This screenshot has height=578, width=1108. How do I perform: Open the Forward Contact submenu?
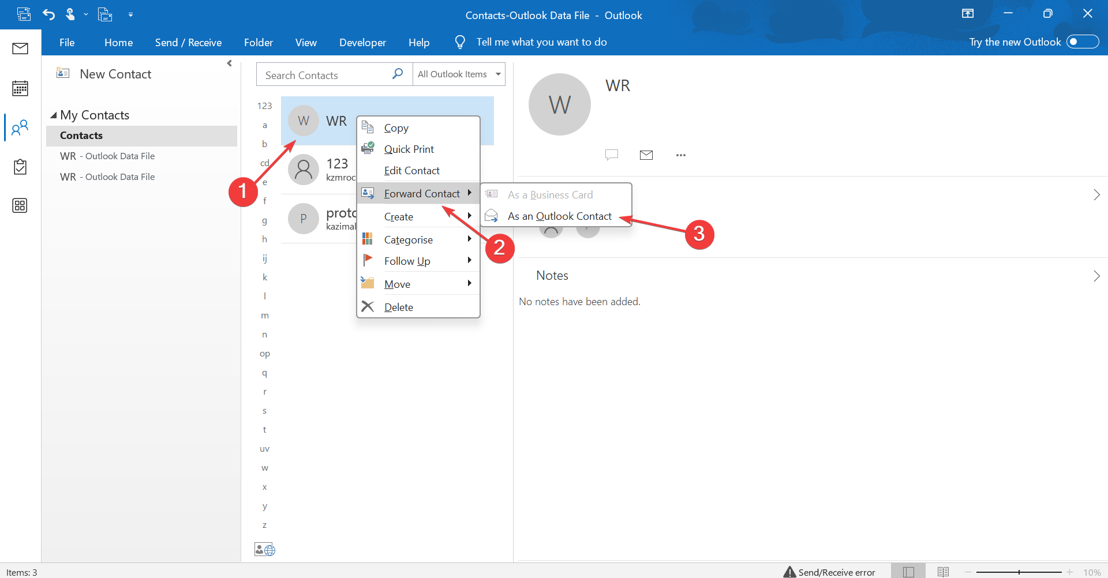tap(418, 193)
